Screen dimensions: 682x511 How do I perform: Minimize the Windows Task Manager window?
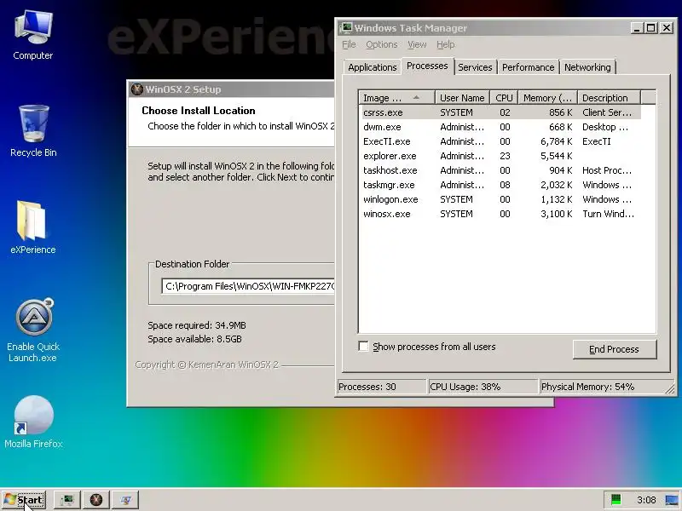pos(637,28)
